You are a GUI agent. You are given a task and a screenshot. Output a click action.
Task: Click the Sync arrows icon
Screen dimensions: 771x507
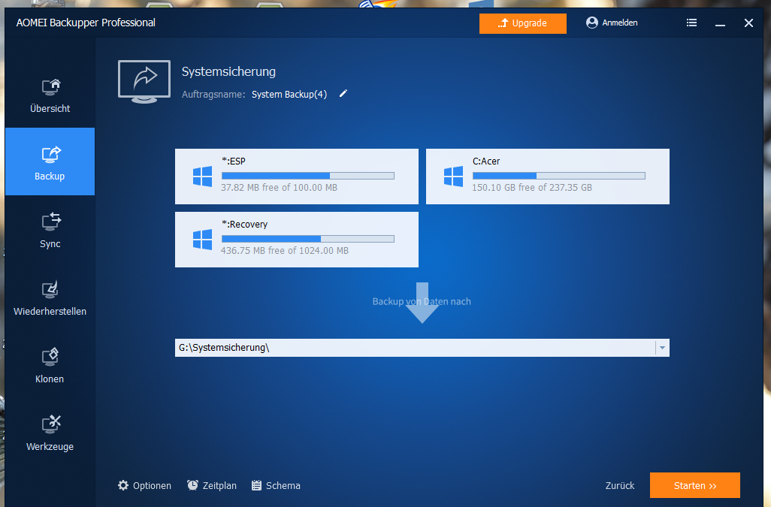click(x=50, y=222)
